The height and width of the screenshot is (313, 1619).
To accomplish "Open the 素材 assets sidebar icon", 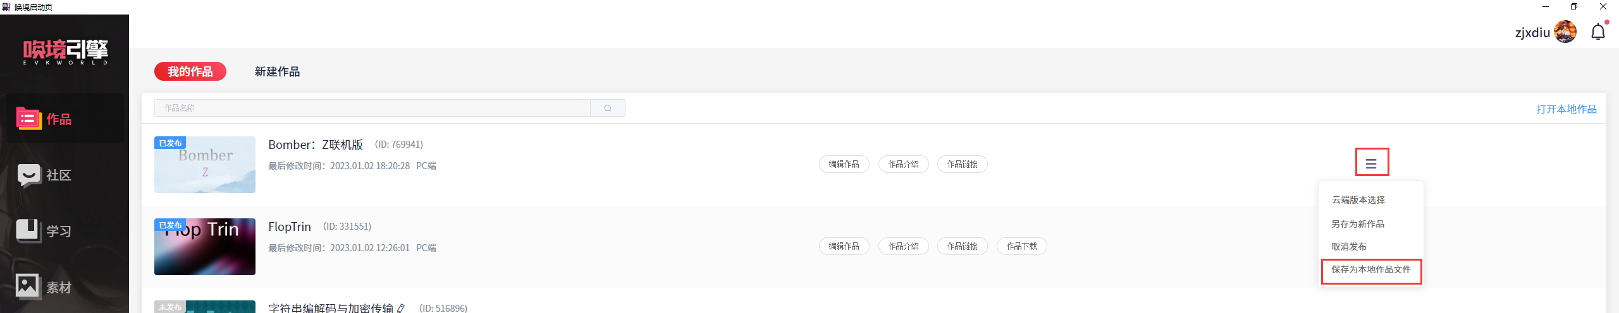I will (x=28, y=286).
